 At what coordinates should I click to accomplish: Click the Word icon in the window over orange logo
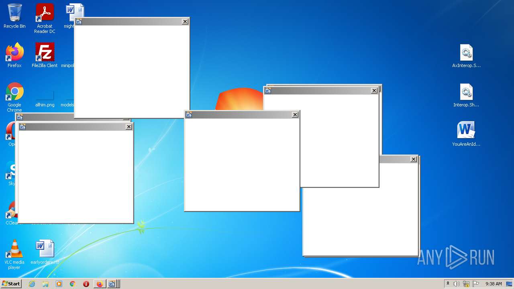189,115
